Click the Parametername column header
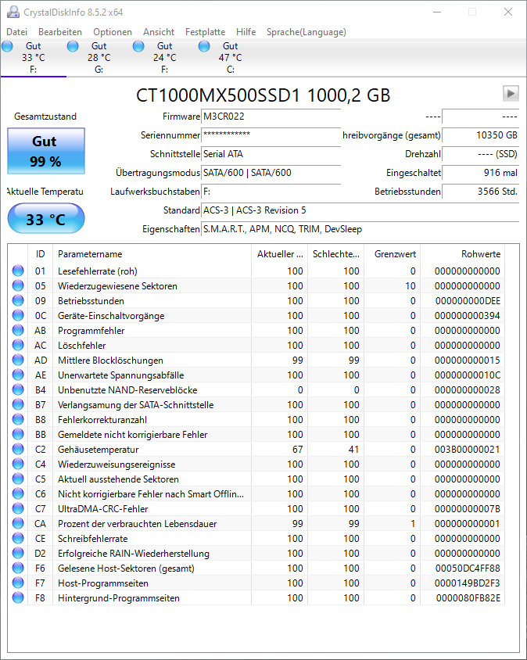 [152, 254]
